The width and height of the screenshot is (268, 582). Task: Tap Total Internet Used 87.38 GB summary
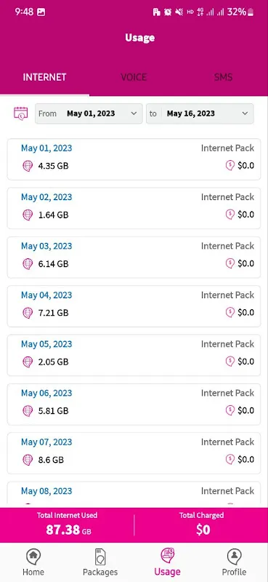[x=67, y=525]
